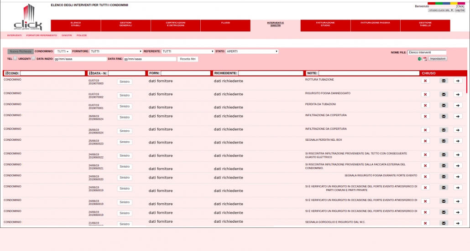The height and width of the screenshot is (251, 470).
Task: Expand the FORNITORE dropdown
Action: tap(116, 51)
